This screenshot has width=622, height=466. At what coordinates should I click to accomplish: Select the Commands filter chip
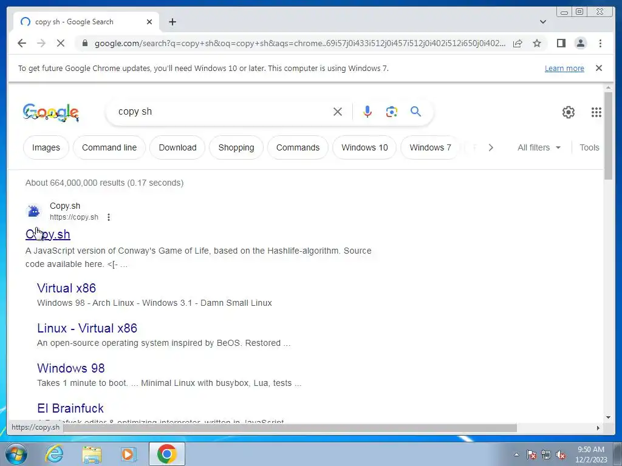click(298, 147)
